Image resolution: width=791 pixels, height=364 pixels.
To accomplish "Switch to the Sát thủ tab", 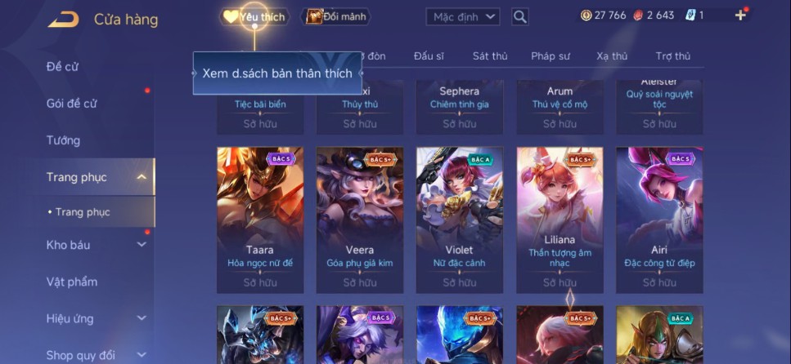I will click(490, 55).
